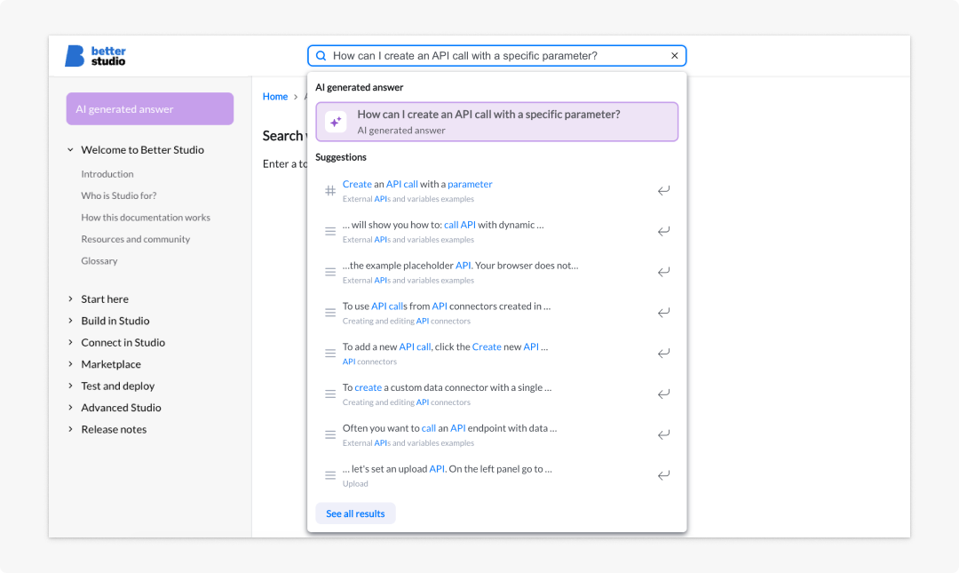The width and height of the screenshot is (959, 573).
Task: Click lines icon beside 'will show you how to'
Action: tap(330, 231)
